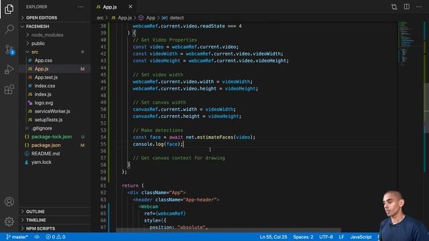Image resolution: width=429 pixels, height=241 pixels.
Task: Open the Manage gear icon
Action: pyautogui.click(x=9, y=221)
